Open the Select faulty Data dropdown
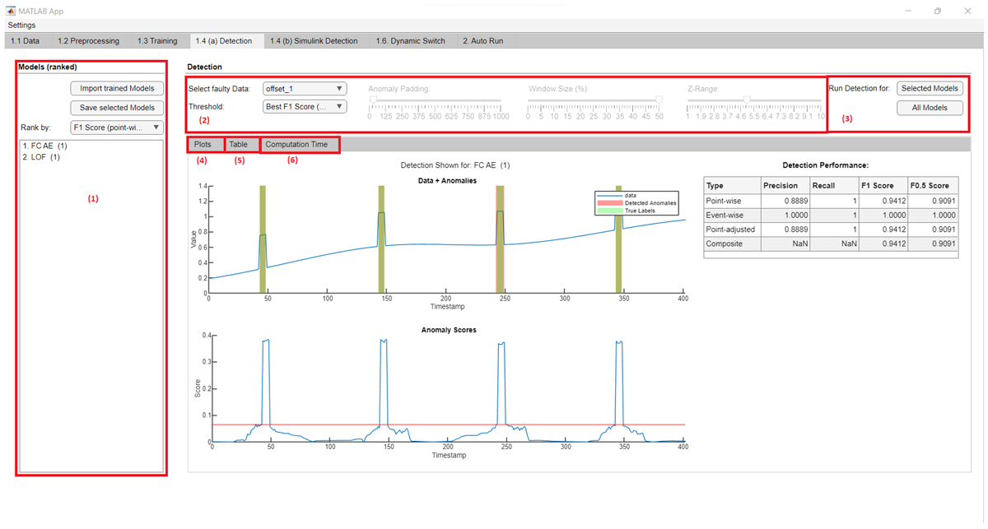 coord(305,88)
